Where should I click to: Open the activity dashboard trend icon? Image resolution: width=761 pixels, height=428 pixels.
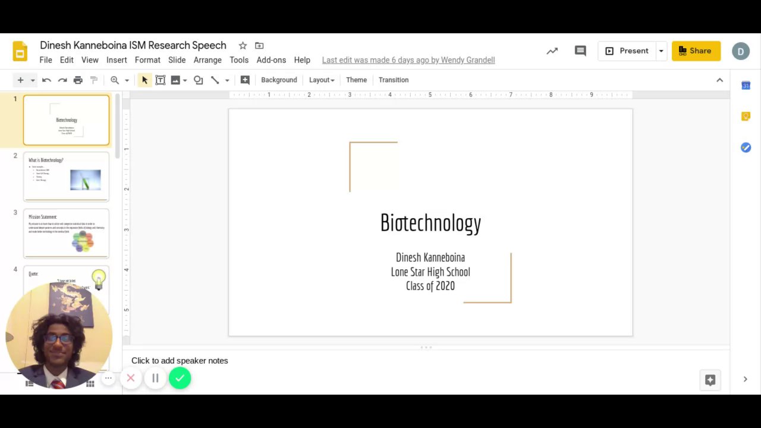[x=552, y=51]
